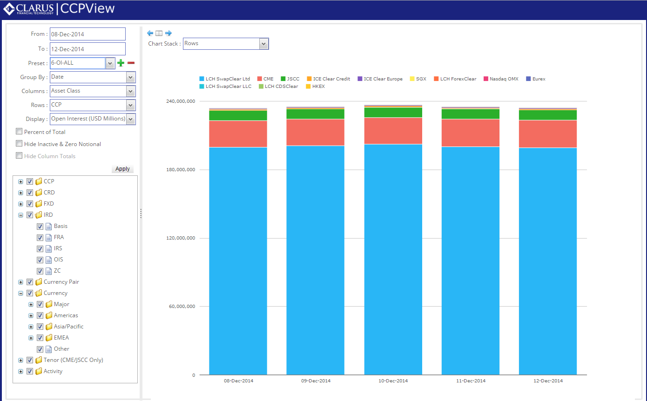The height and width of the screenshot is (401, 647).
Task: Uncheck the FXD tree checkbox
Action: (x=30, y=204)
